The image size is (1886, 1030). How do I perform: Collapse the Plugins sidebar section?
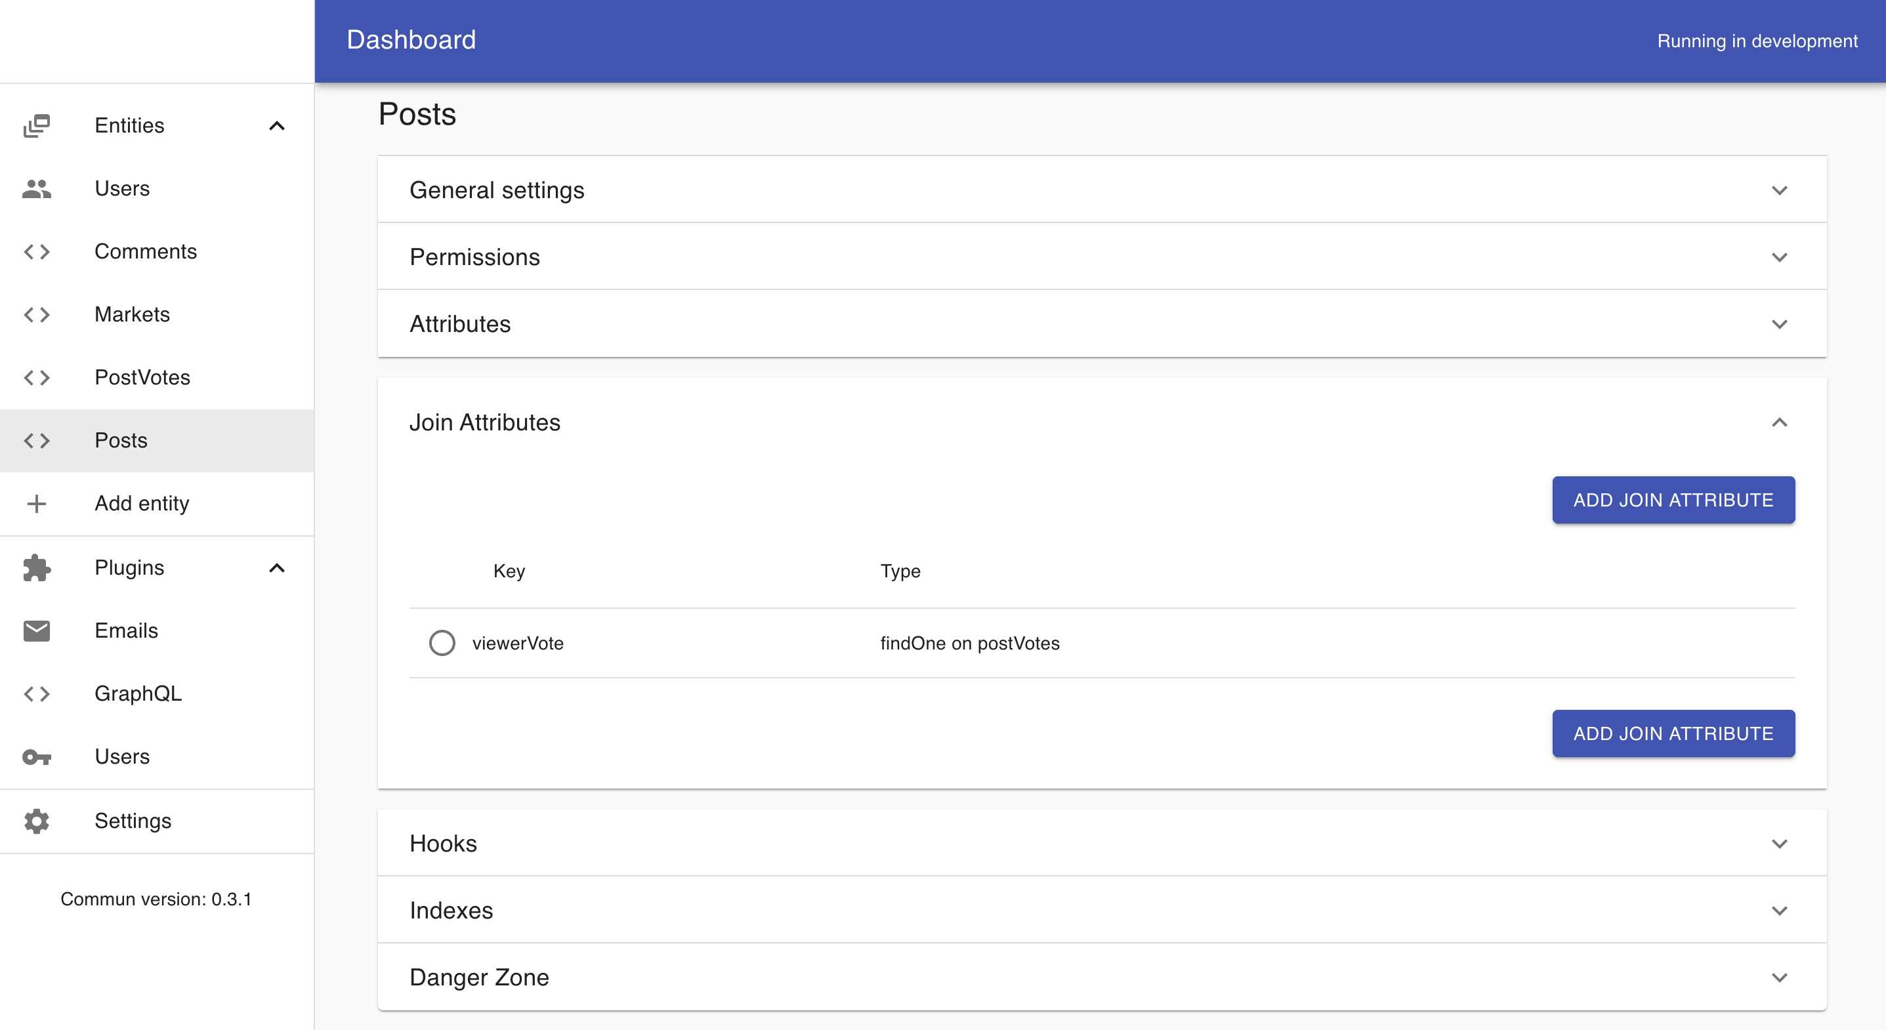point(277,568)
